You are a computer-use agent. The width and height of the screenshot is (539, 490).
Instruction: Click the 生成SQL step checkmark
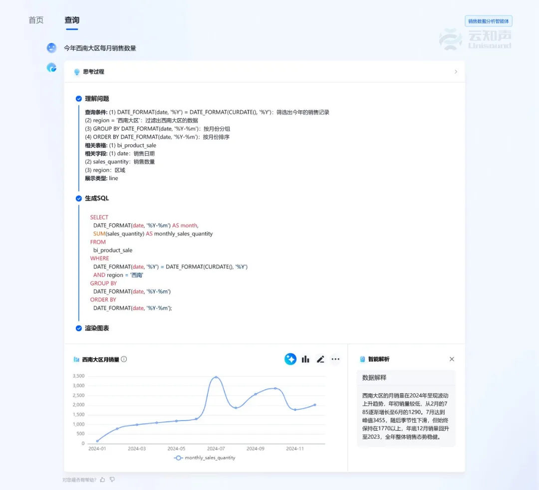[79, 199]
